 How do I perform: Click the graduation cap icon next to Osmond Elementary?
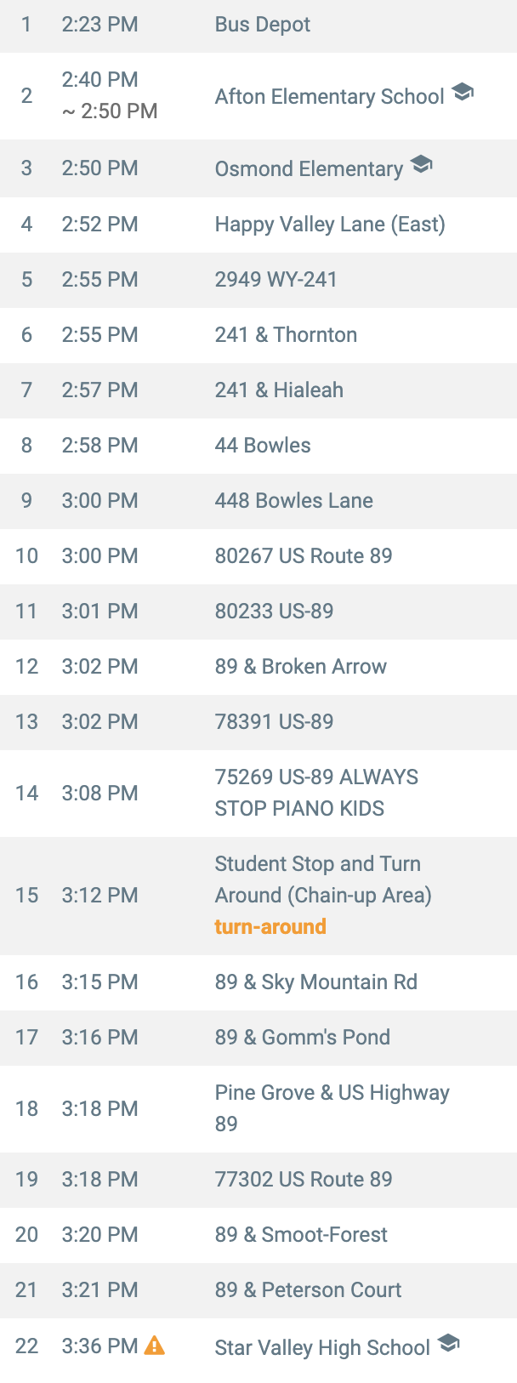point(421,164)
